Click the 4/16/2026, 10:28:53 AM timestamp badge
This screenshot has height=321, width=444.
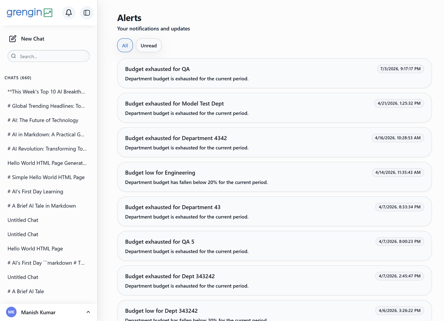point(398,138)
